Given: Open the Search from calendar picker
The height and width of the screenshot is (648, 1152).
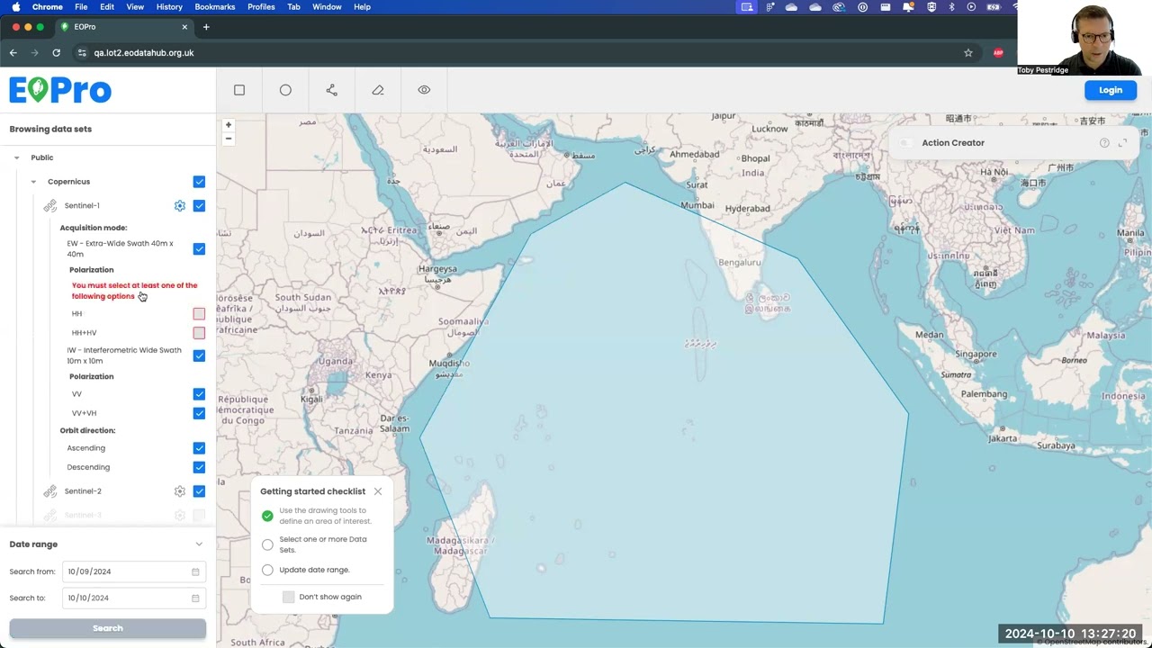Looking at the screenshot, I should (x=195, y=571).
